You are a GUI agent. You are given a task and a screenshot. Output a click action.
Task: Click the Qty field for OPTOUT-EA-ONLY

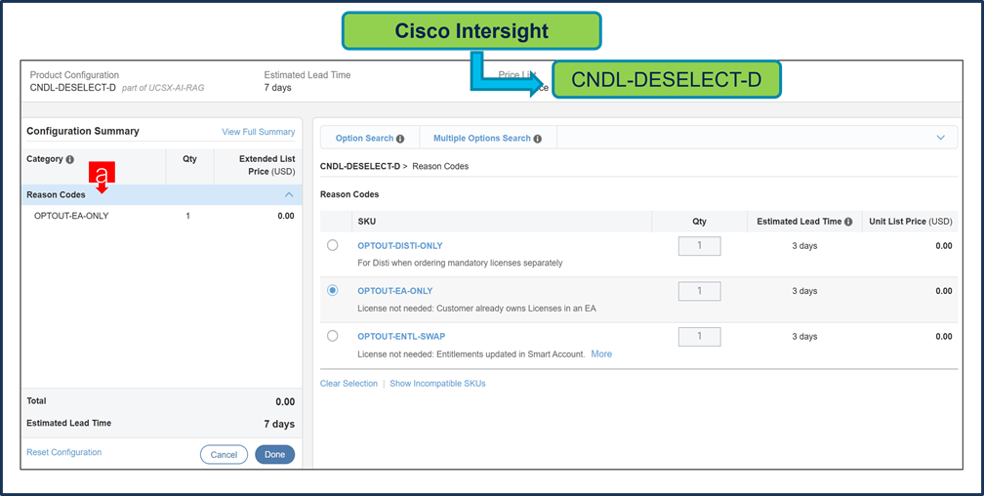[x=699, y=291]
